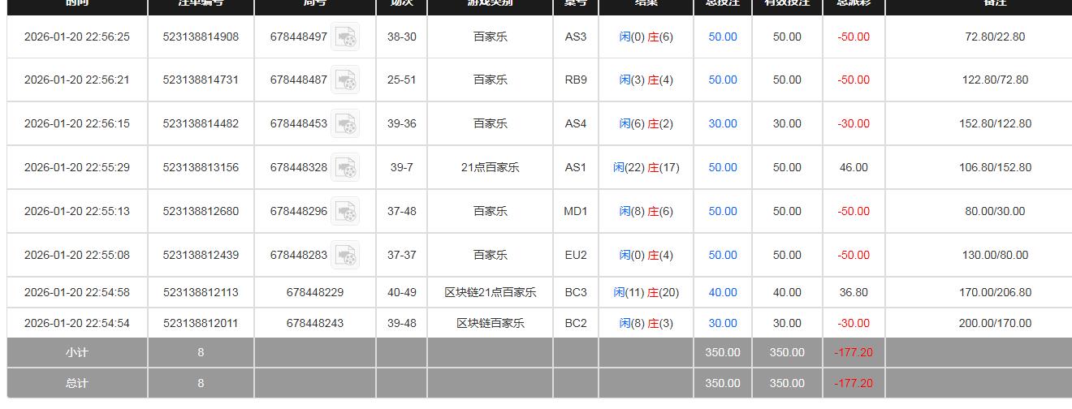
Task: Click table code RB9
Action: pyautogui.click(x=576, y=80)
